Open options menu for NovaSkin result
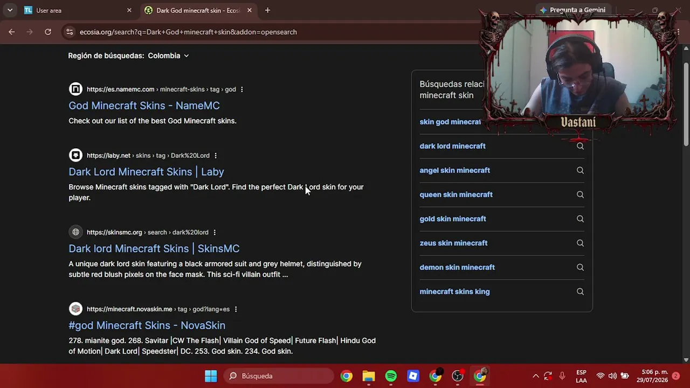Image resolution: width=690 pixels, height=388 pixels. 236,309
